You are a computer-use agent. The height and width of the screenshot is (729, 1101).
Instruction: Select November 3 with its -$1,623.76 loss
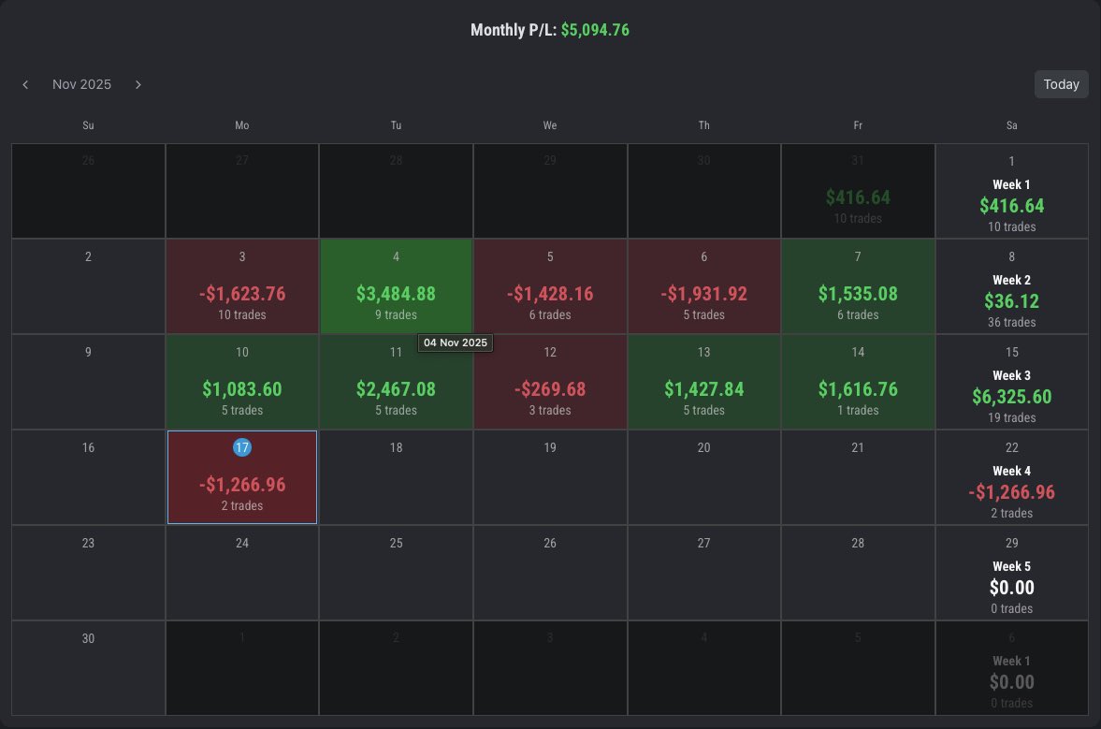tap(242, 285)
